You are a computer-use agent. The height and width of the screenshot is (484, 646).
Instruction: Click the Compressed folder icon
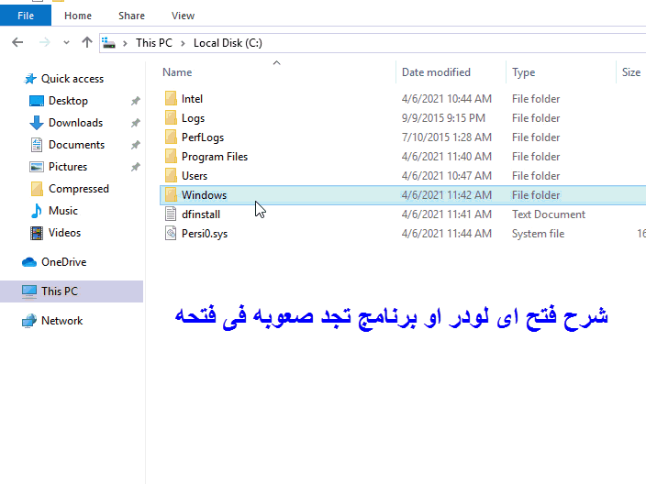pos(37,189)
